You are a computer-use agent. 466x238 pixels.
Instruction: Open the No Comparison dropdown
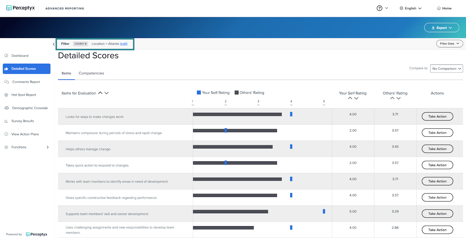click(x=446, y=69)
